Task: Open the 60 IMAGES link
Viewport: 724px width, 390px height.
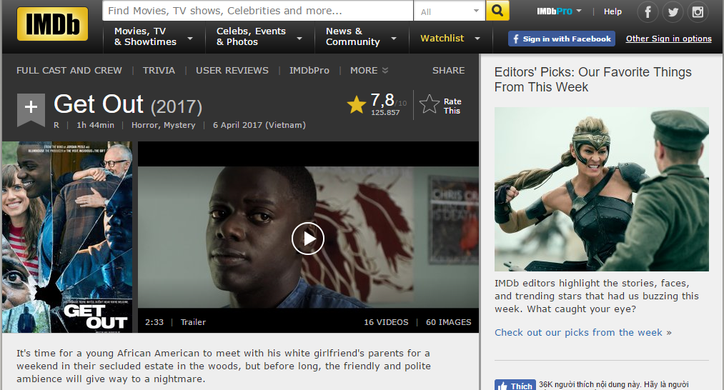Action: click(448, 322)
